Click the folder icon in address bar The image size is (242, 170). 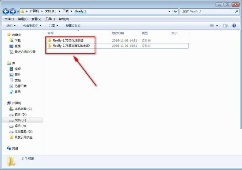(22, 11)
